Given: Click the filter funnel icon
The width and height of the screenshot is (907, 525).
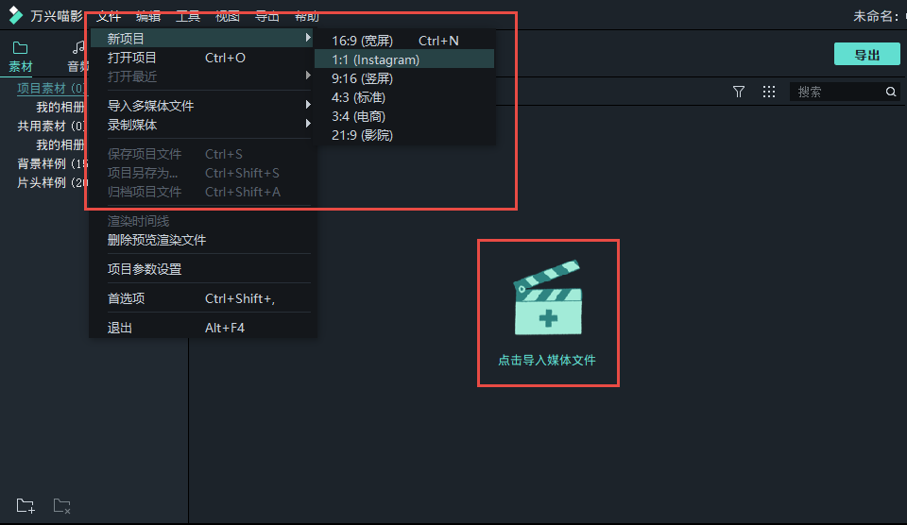Looking at the screenshot, I should click(x=739, y=92).
